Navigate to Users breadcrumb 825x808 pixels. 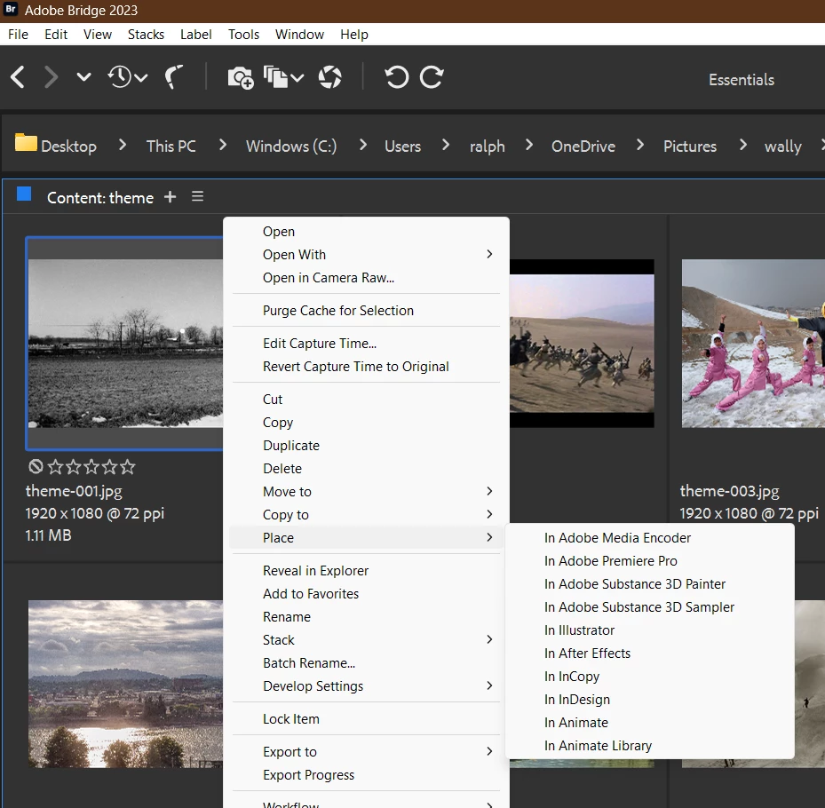pos(402,147)
